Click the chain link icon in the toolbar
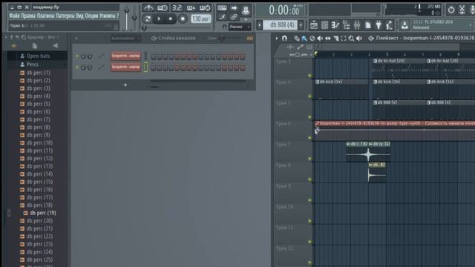Screen dimensions: 475x267 [234, 17]
